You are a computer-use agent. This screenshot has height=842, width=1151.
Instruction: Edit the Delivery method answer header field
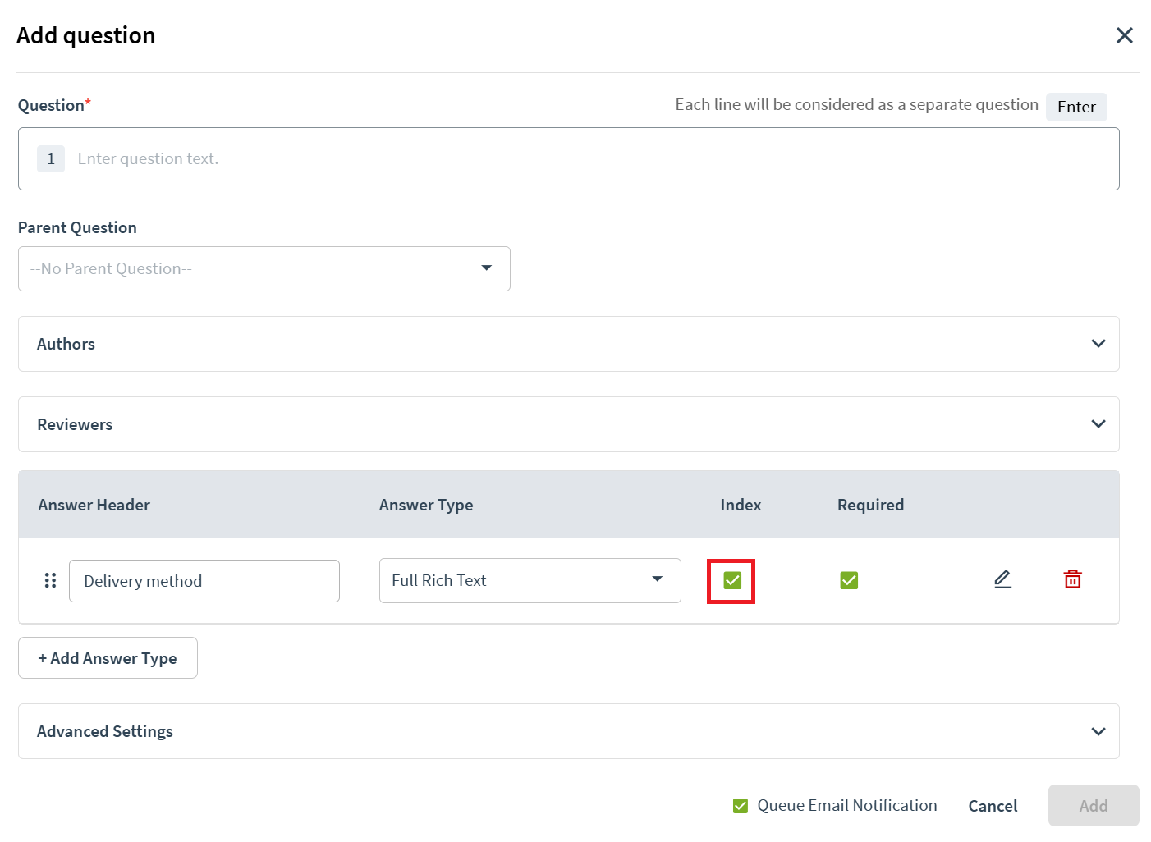[x=204, y=580]
